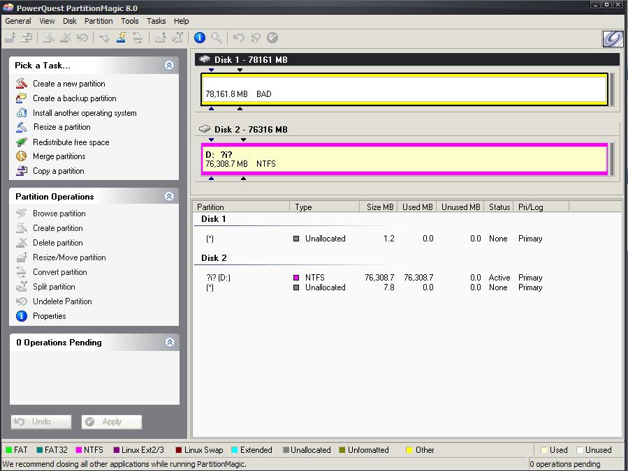628x471 pixels.
Task: Collapse the Operations Pending panel
Action: [170, 342]
